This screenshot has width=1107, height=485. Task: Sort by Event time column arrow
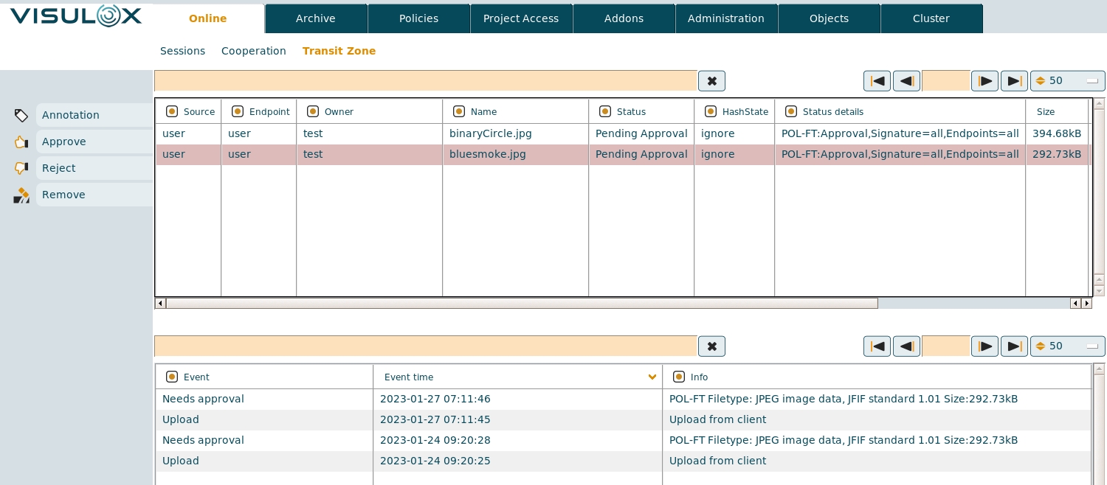click(x=652, y=377)
